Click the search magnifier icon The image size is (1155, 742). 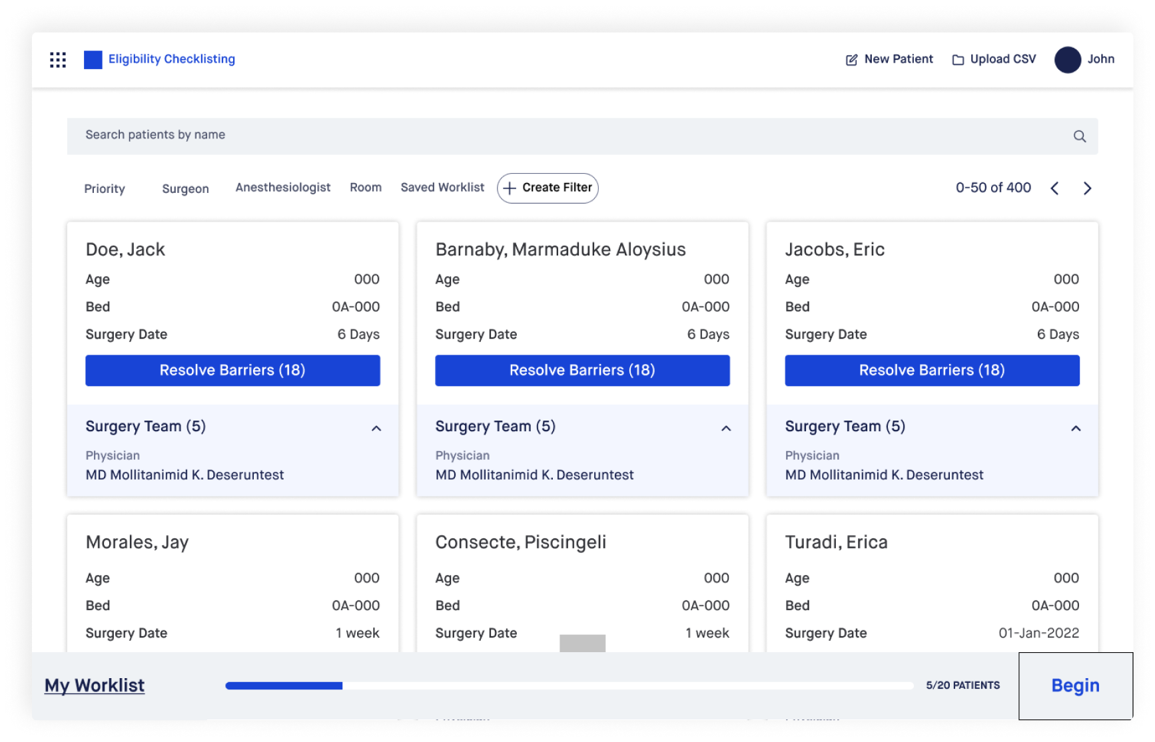click(x=1079, y=136)
